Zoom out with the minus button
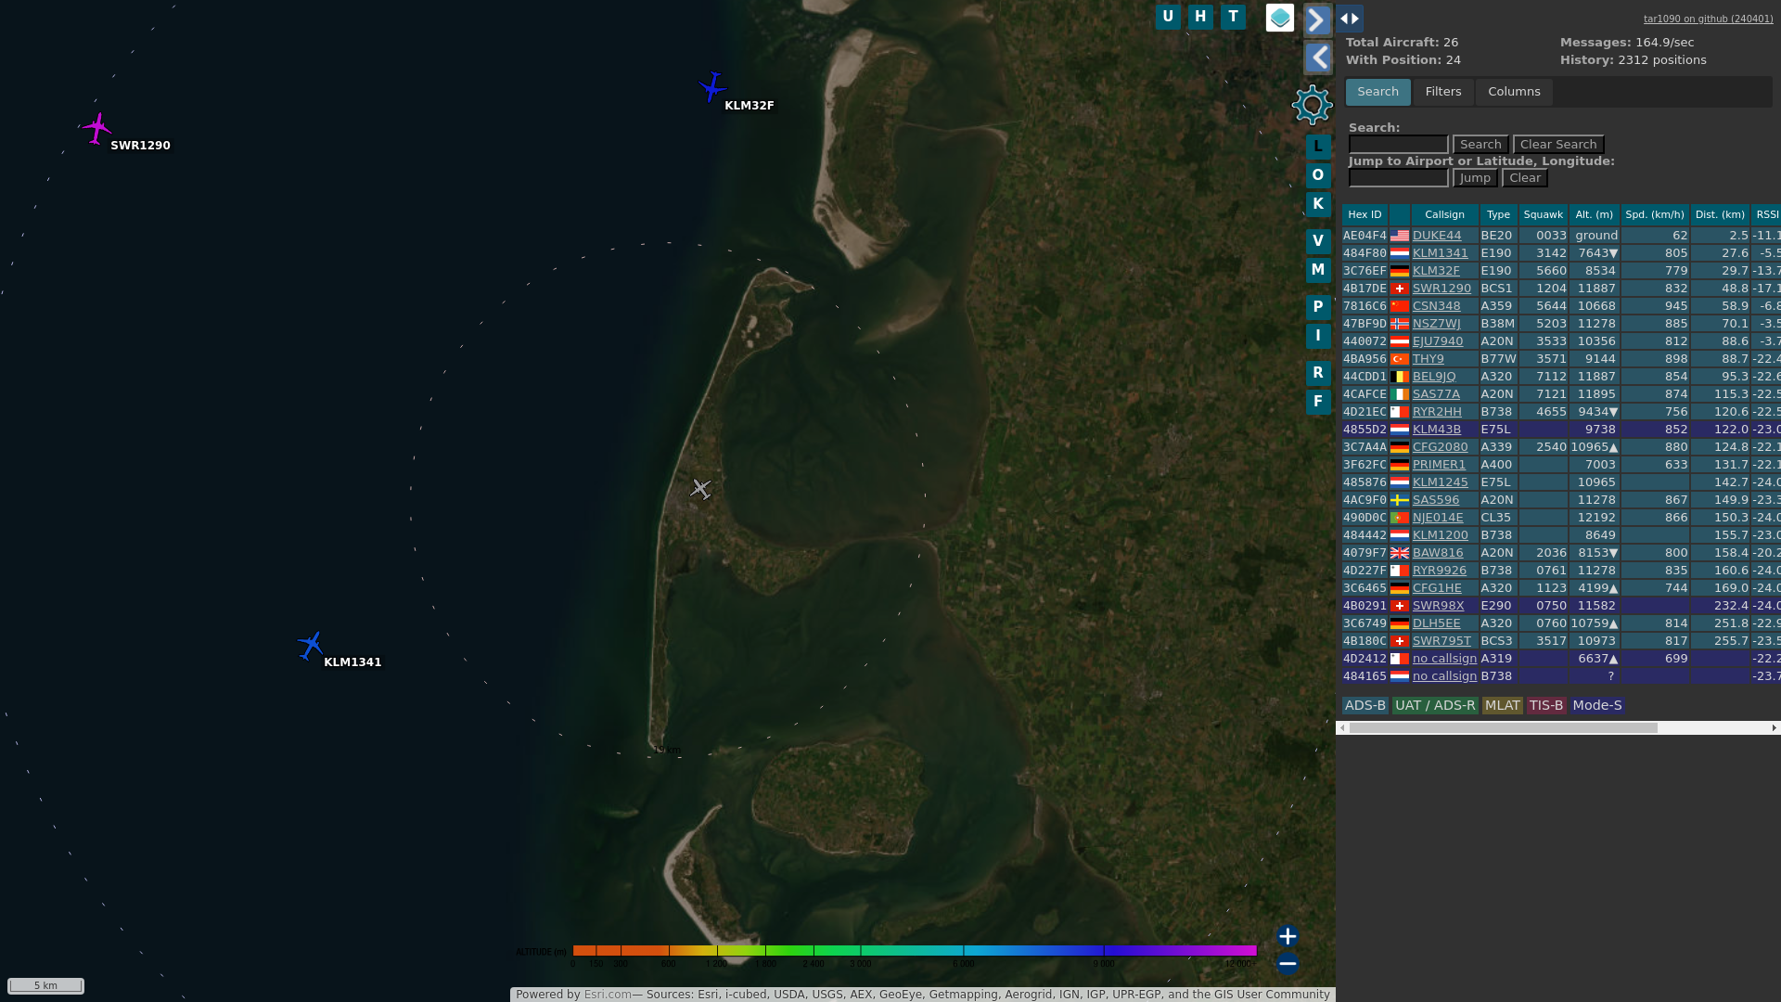Image resolution: width=1781 pixels, height=1002 pixels. pos(1287,964)
